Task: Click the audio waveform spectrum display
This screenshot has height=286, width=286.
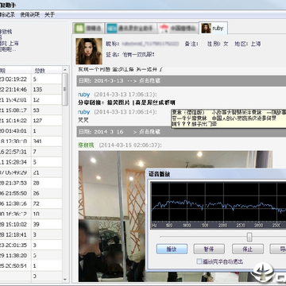Action: click(218, 205)
